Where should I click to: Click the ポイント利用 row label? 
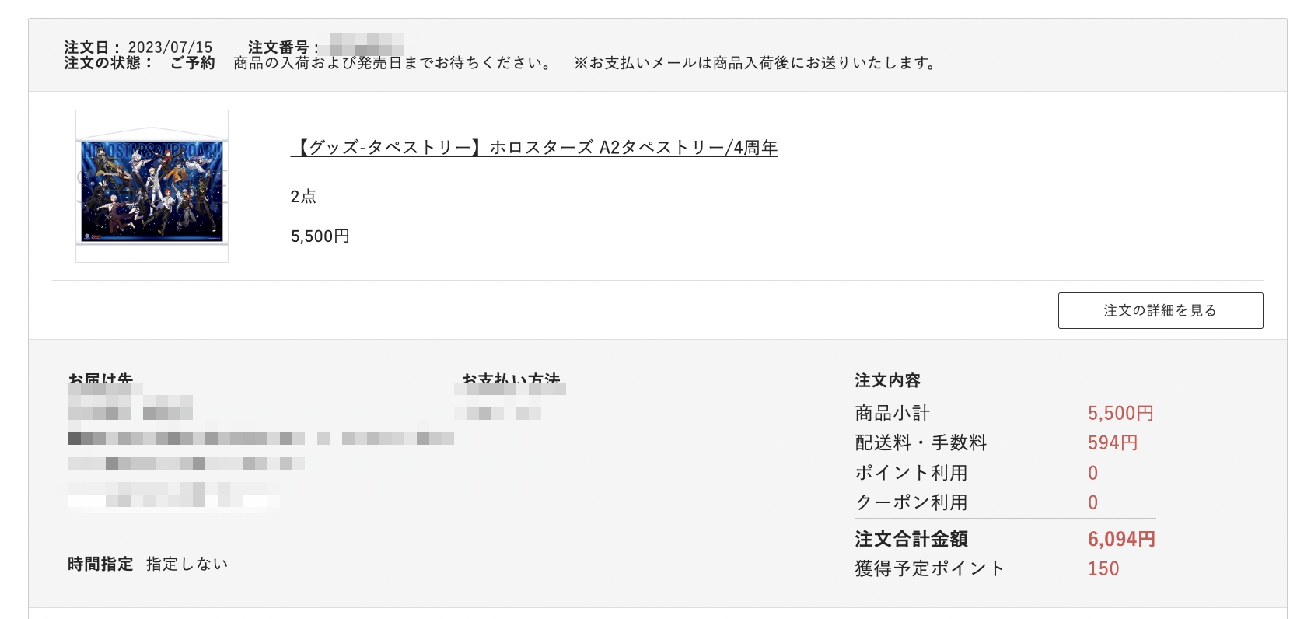coord(911,473)
